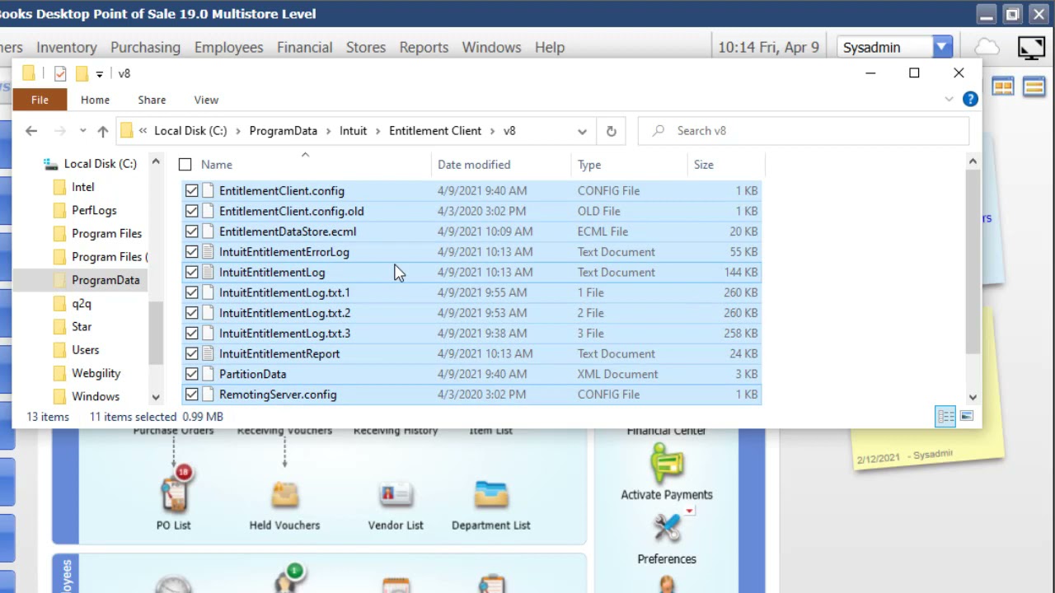Image resolution: width=1055 pixels, height=593 pixels.
Task: Open the customize quick access toolbar dropdown
Action: (x=99, y=74)
